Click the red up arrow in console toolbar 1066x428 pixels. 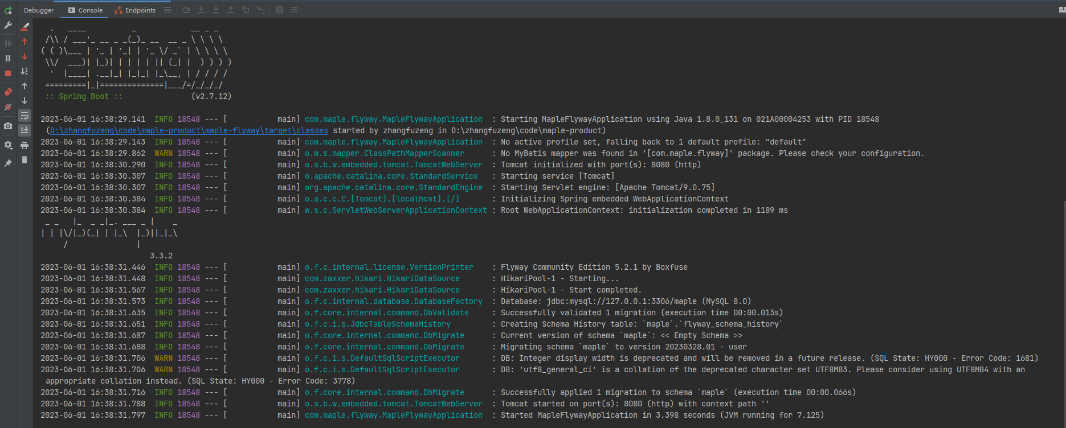click(24, 42)
